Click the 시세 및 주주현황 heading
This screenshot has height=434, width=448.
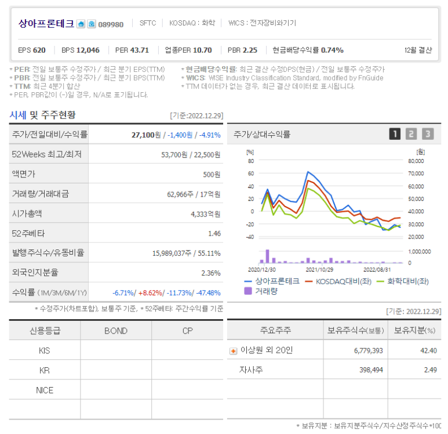[42, 115]
